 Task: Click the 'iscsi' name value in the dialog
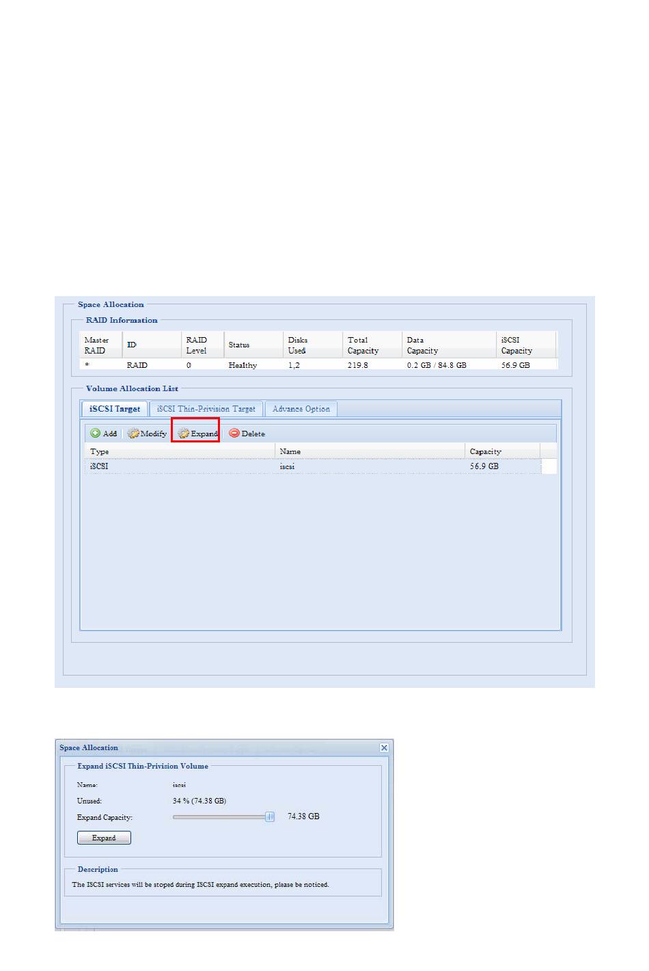click(x=179, y=785)
